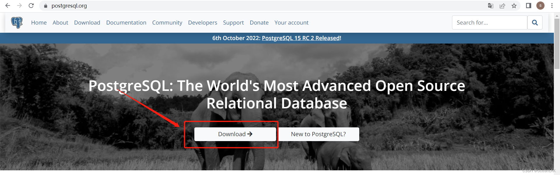Click the New to PostgreSQL? button
The image size is (560, 175).
tap(318, 134)
